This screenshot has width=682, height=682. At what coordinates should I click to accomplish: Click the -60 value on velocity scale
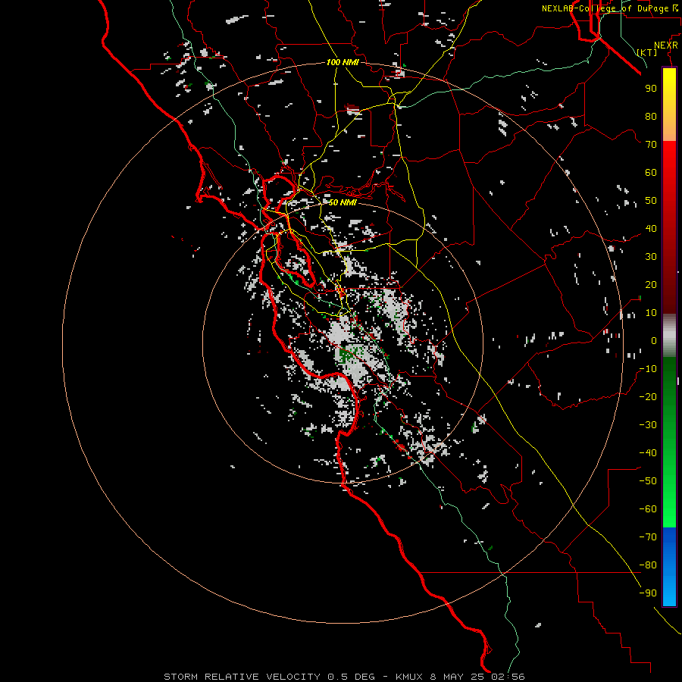coord(648,509)
